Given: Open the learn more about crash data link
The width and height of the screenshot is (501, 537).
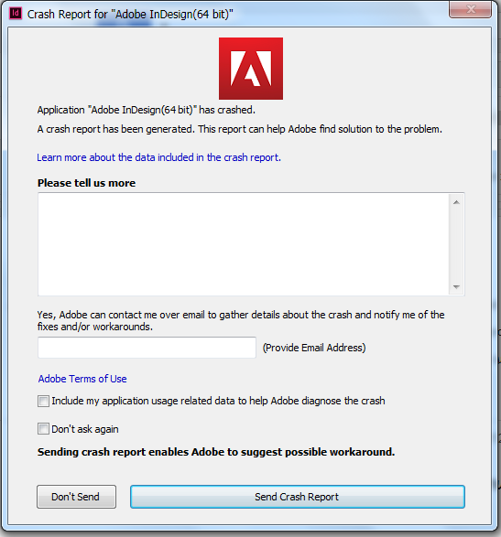Looking at the screenshot, I should [158, 157].
